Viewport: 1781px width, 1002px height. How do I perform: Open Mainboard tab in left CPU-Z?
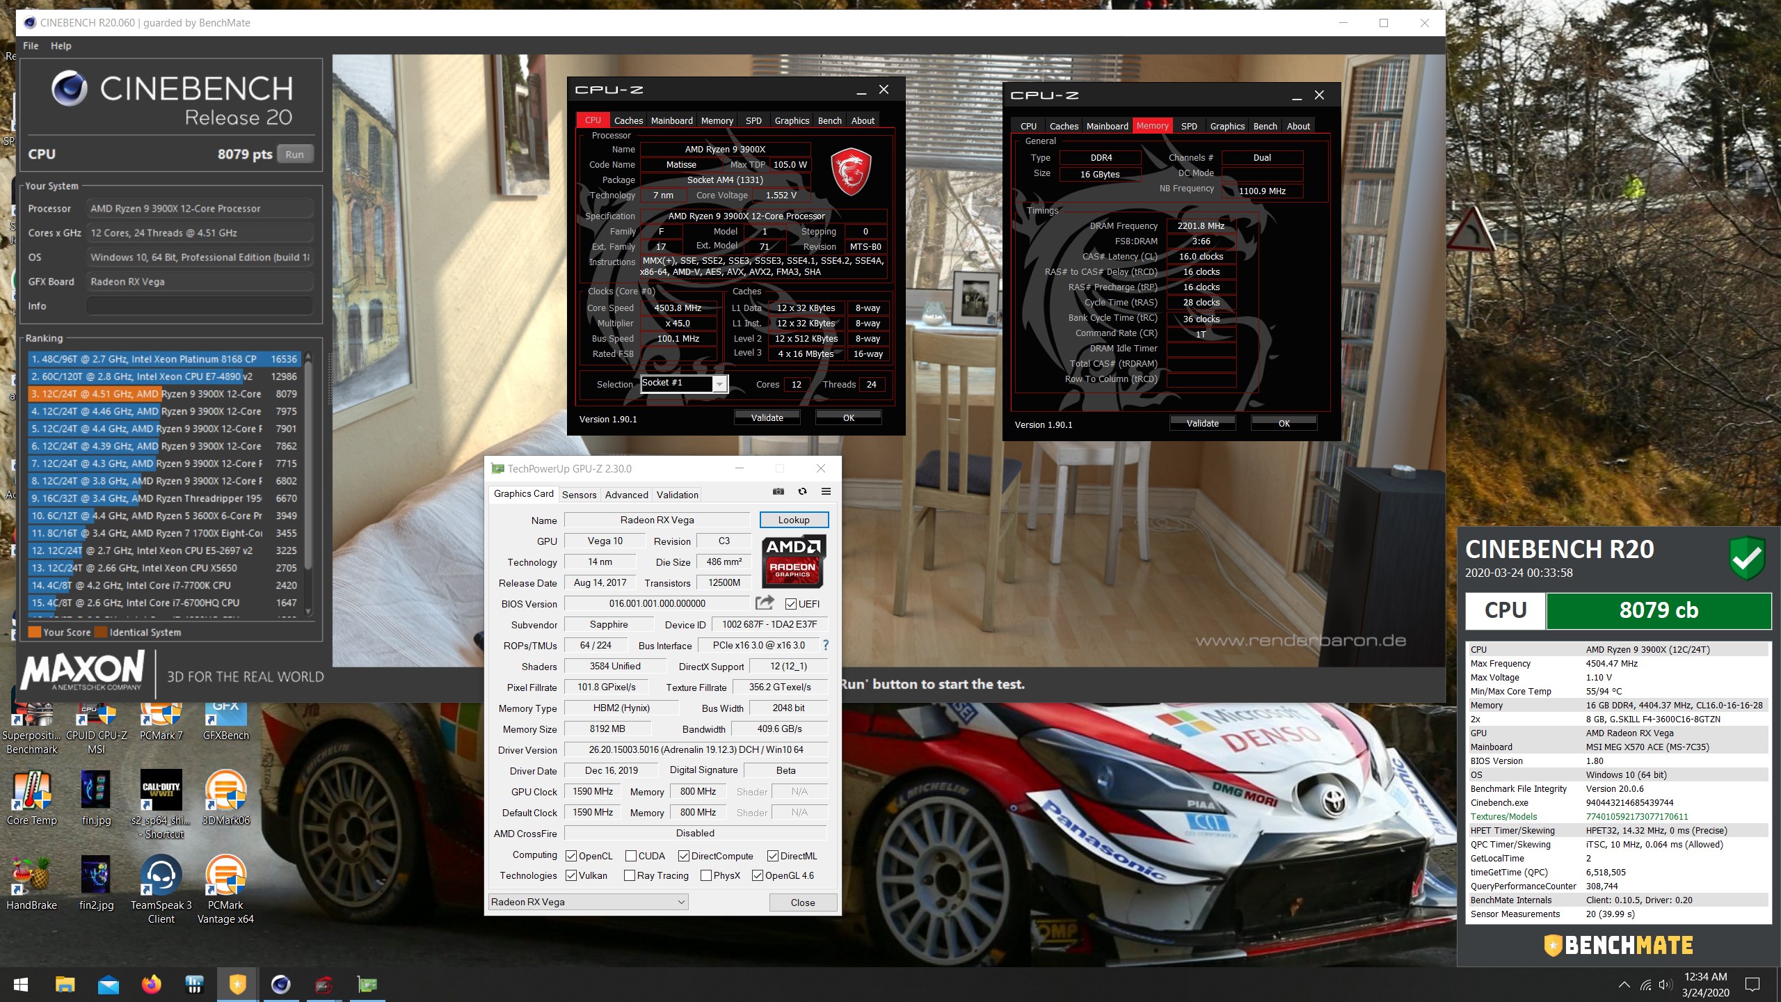tap(671, 120)
